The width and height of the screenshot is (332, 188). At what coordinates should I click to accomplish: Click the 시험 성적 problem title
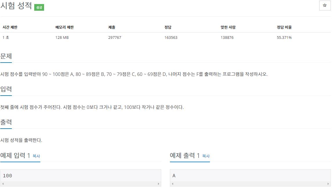pos(16,6)
